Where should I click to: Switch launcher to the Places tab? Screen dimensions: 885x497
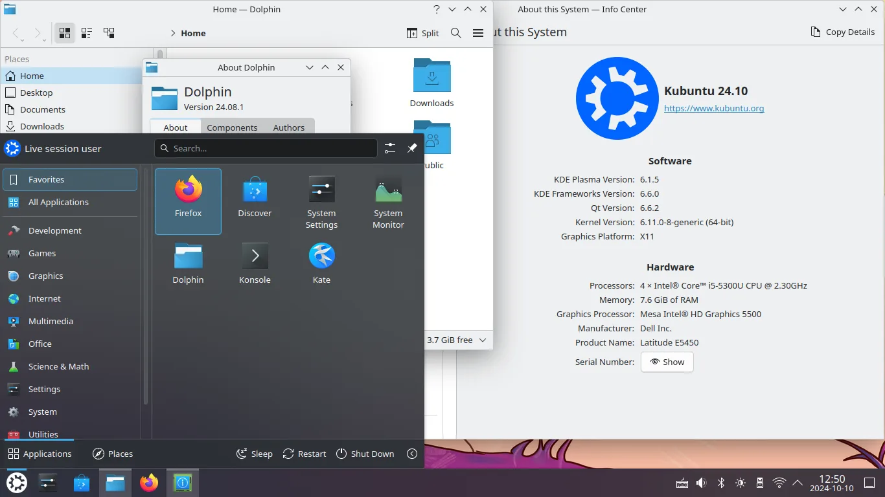tap(113, 454)
